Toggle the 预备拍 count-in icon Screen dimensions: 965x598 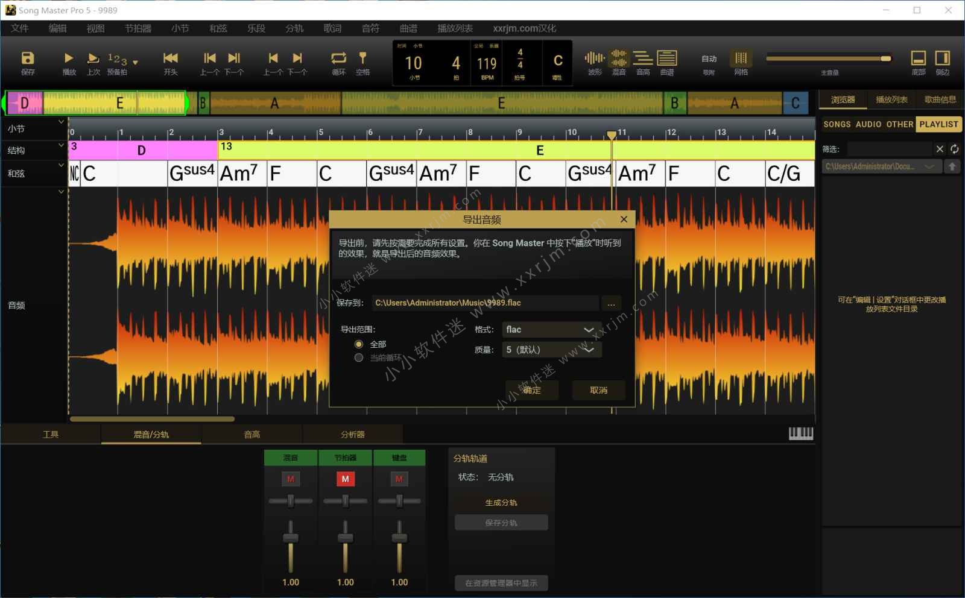pos(117,59)
